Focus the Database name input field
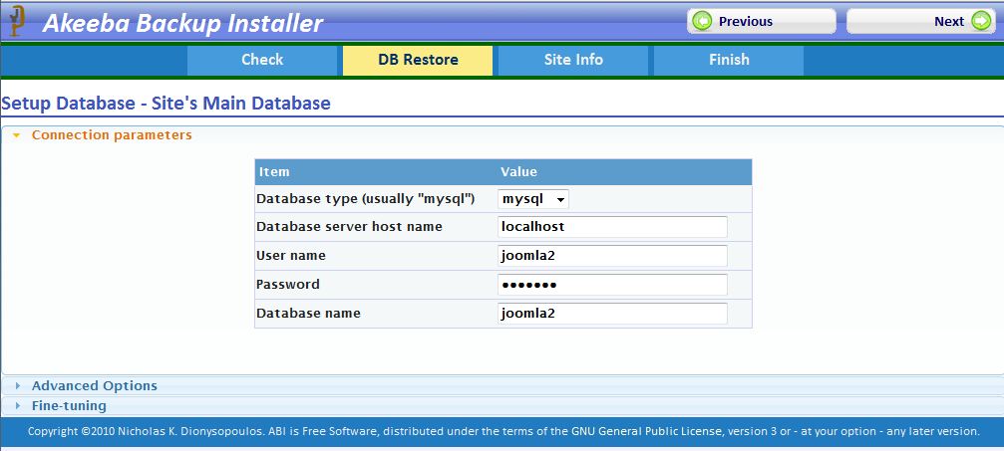Screen dimensions: 1004x451 [x=612, y=314]
